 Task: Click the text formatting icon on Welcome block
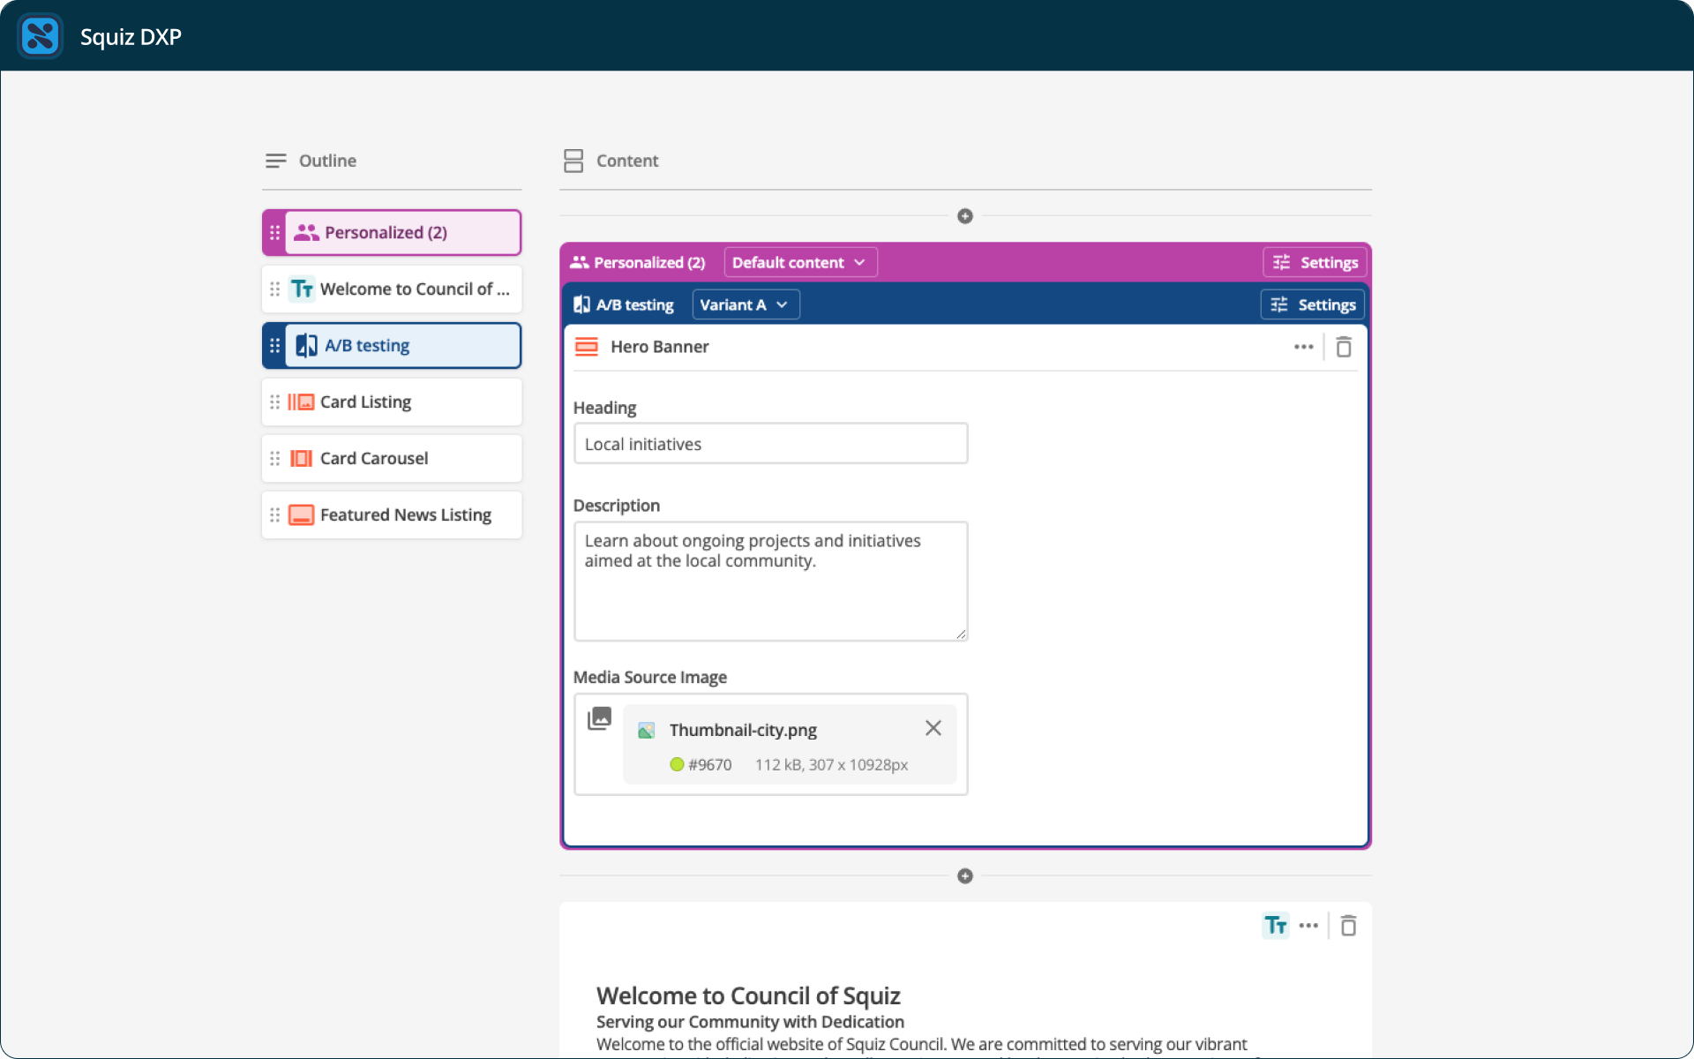1275,925
